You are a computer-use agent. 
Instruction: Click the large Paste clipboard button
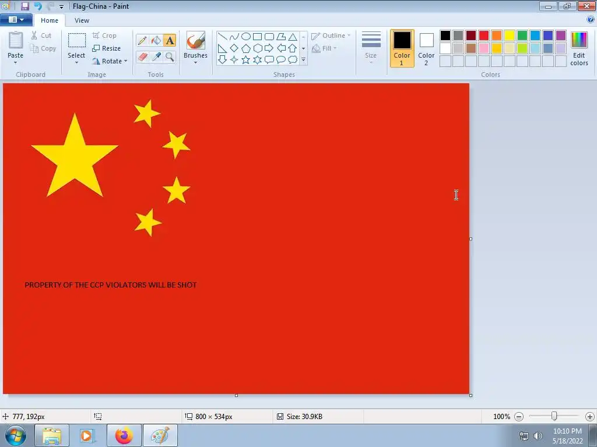click(16, 40)
